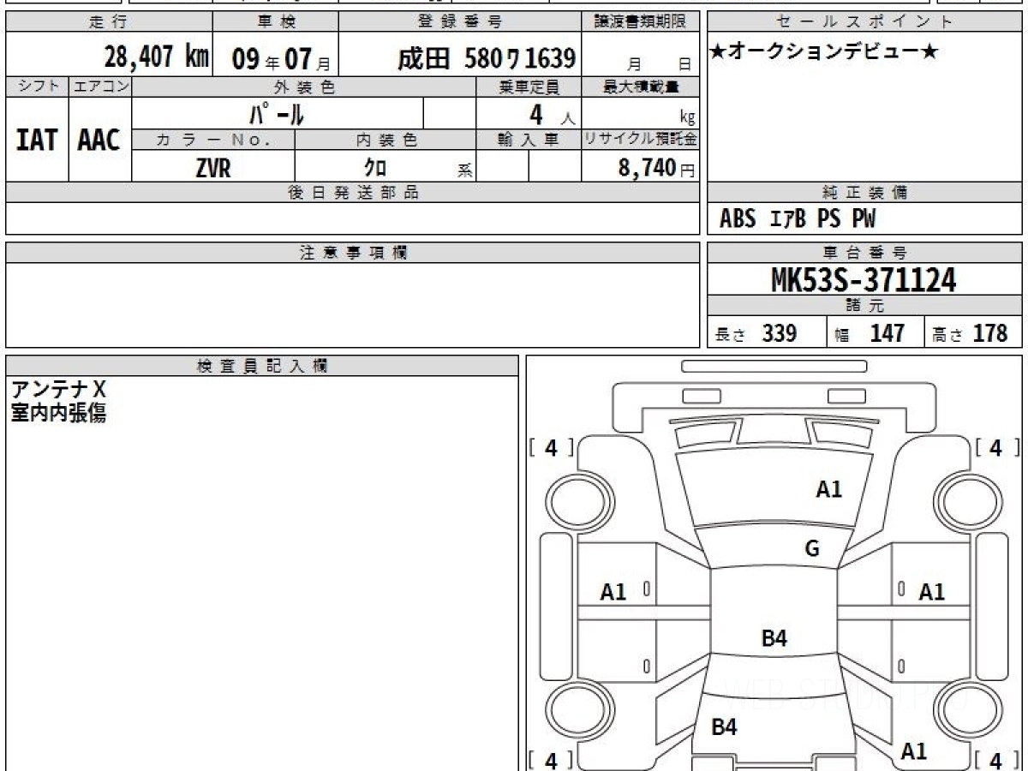Image resolution: width=1028 pixels, height=771 pixels.
Task: Click the 注意事項欄 section header
Action: [352, 253]
